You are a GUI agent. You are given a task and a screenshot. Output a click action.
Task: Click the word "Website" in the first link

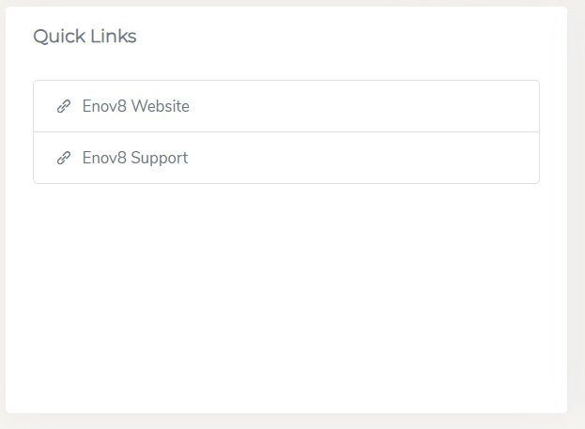[x=160, y=107]
